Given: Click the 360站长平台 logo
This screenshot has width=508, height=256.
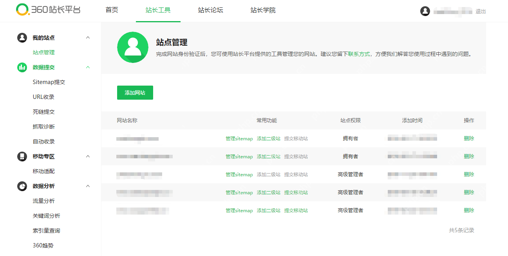Looking at the screenshot, I should pyautogui.click(x=48, y=10).
